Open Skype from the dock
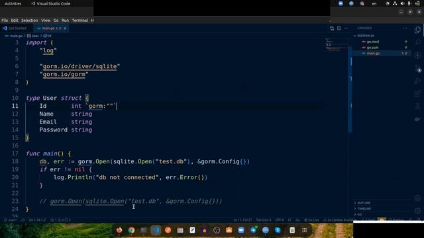 point(278,230)
